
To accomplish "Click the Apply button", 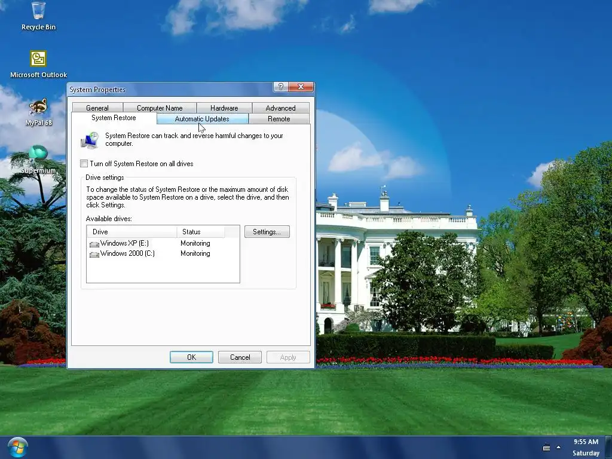I will tap(288, 357).
